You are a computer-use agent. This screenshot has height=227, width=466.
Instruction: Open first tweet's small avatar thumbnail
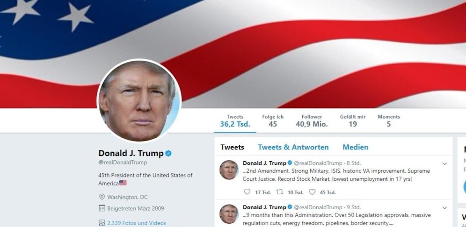tap(228, 170)
